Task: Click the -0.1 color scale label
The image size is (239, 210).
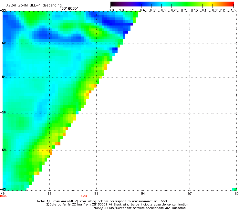Action: (x=203, y=10)
